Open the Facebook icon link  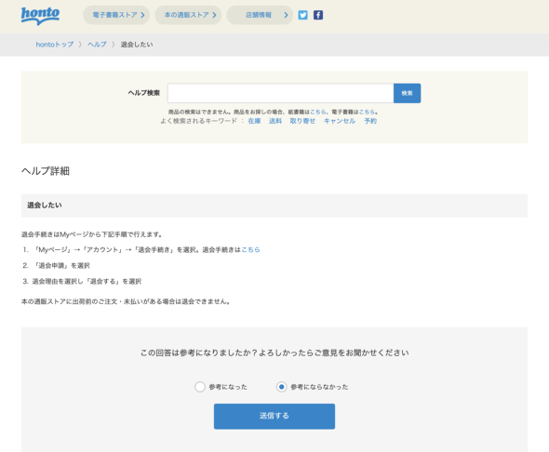point(318,15)
